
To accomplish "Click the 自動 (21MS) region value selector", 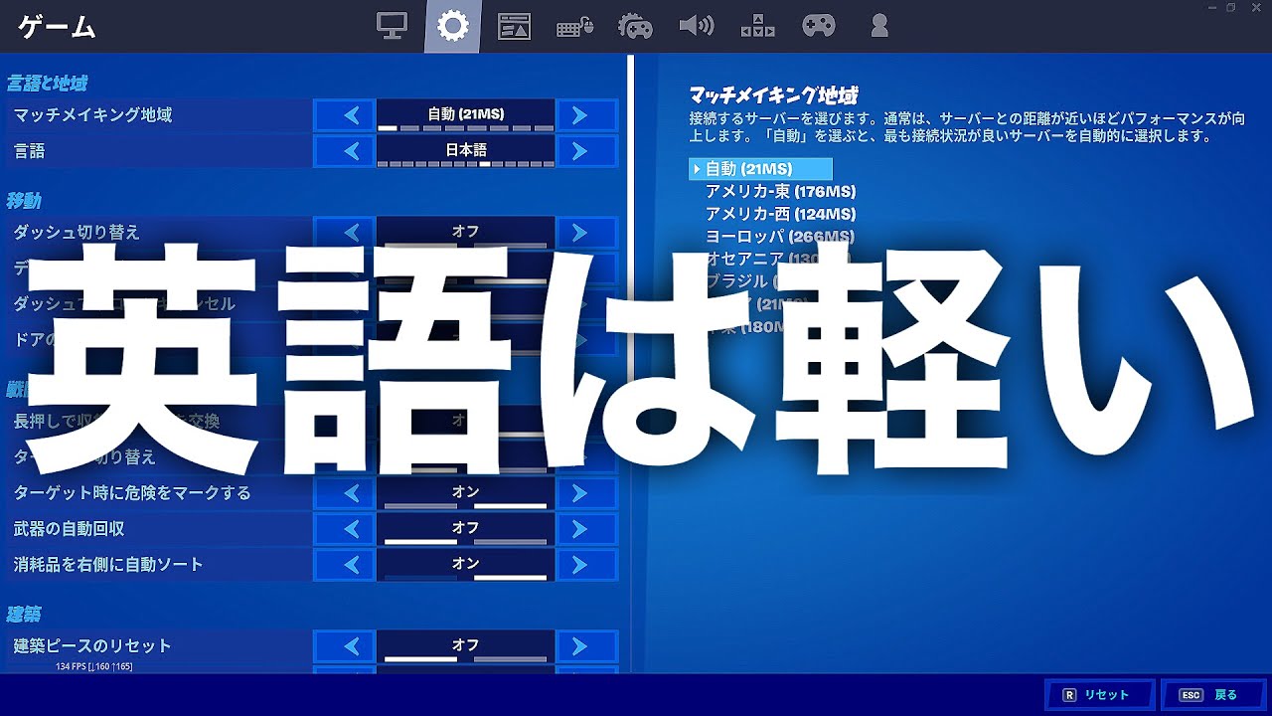I will 466,115.
